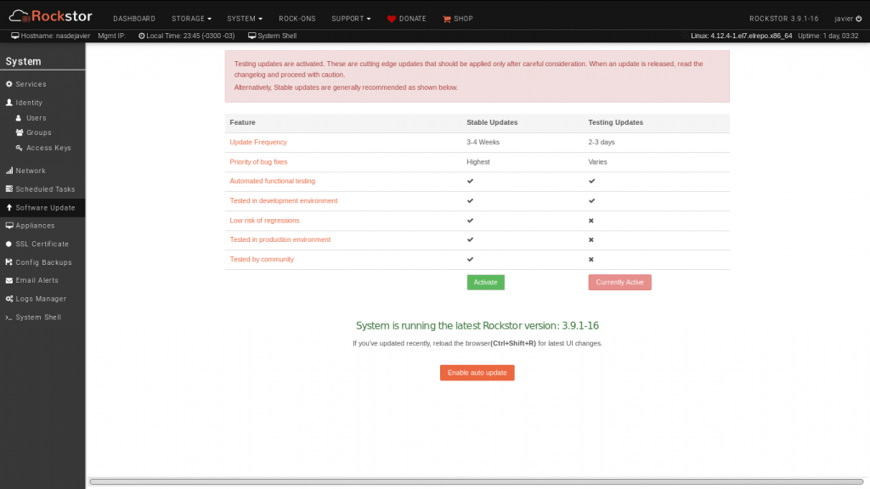Click the Testing Updates column header
Viewport: 870px width, 489px height.
[616, 122]
